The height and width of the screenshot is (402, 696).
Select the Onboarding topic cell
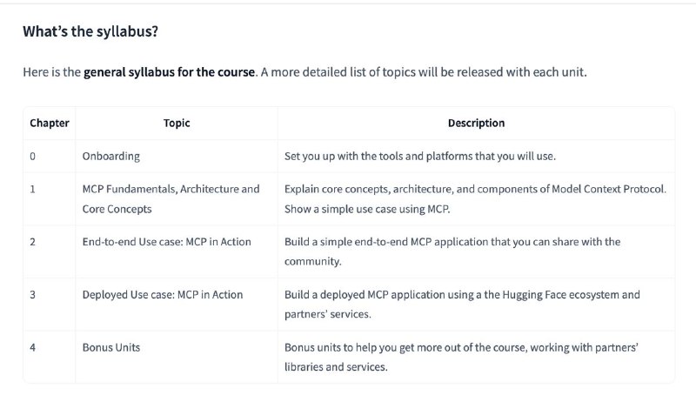click(x=177, y=156)
